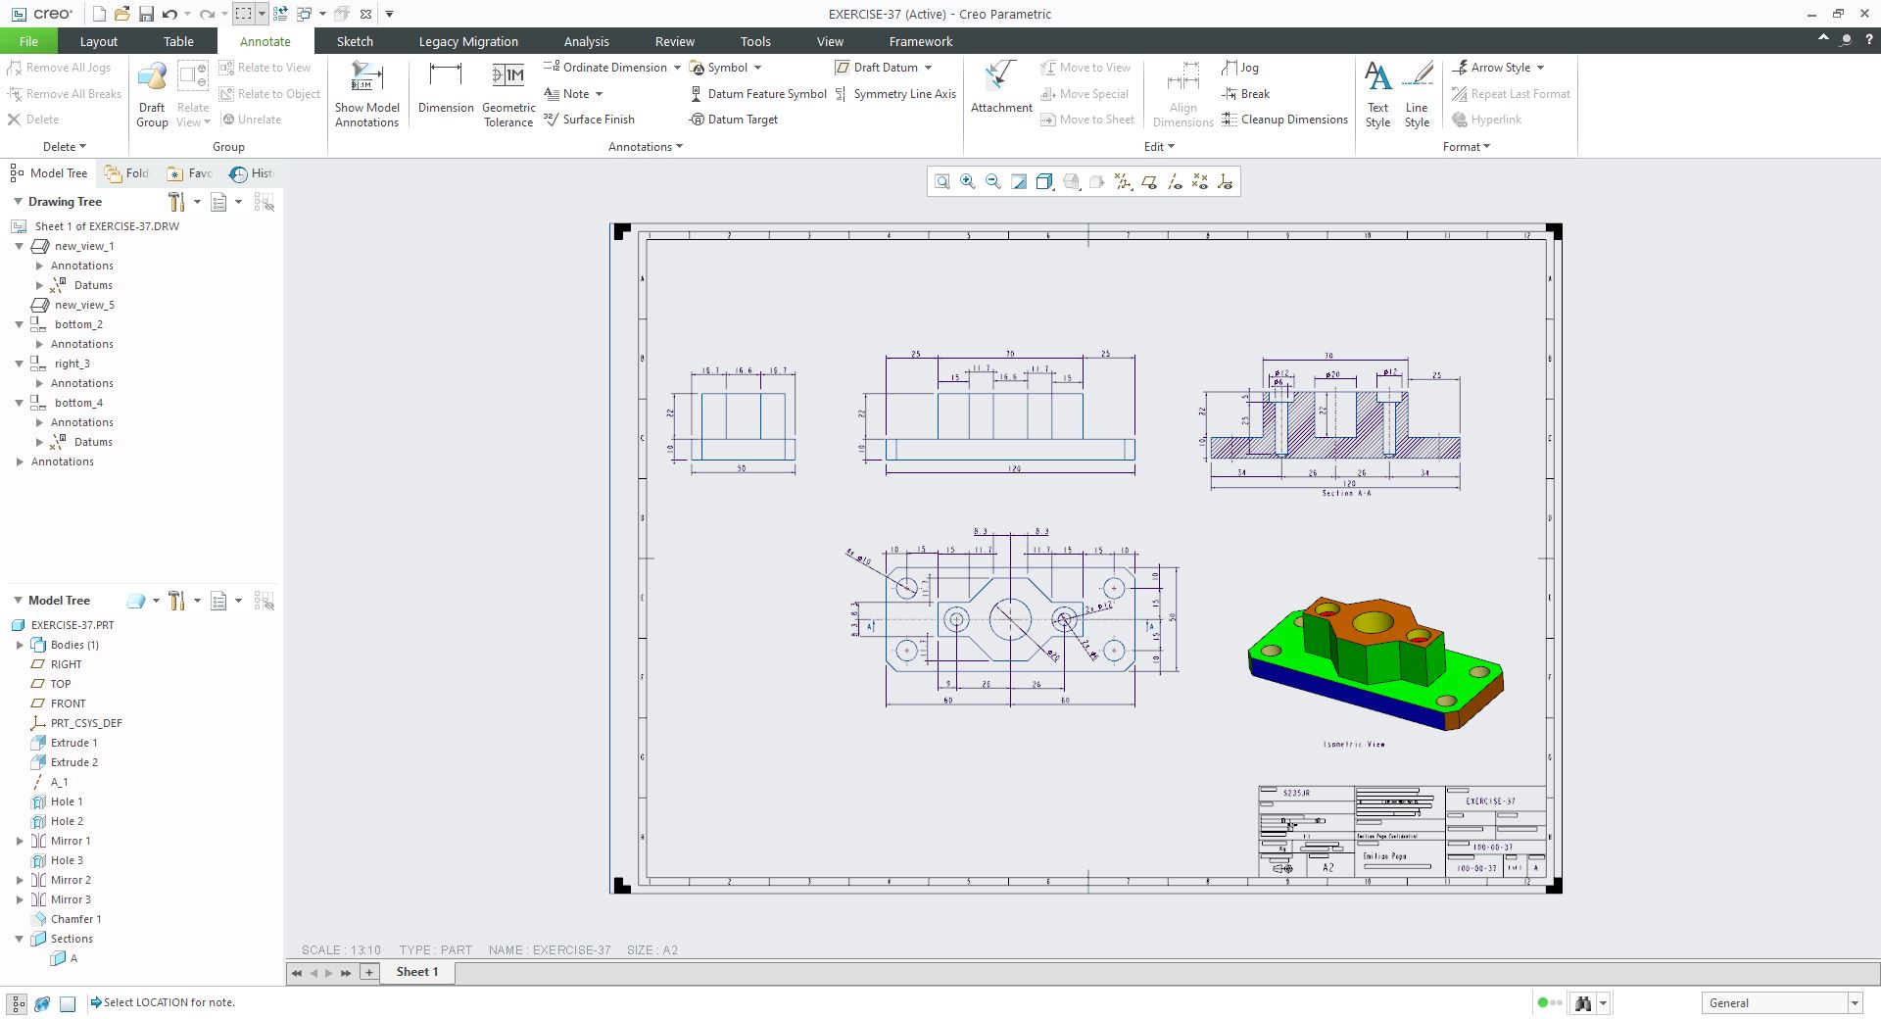Select Geometric Tolerance tool
Viewport: 1881px width, 1019px height.
(x=508, y=94)
